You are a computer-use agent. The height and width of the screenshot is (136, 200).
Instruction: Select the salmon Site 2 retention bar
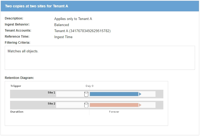click(x=114, y=105)
